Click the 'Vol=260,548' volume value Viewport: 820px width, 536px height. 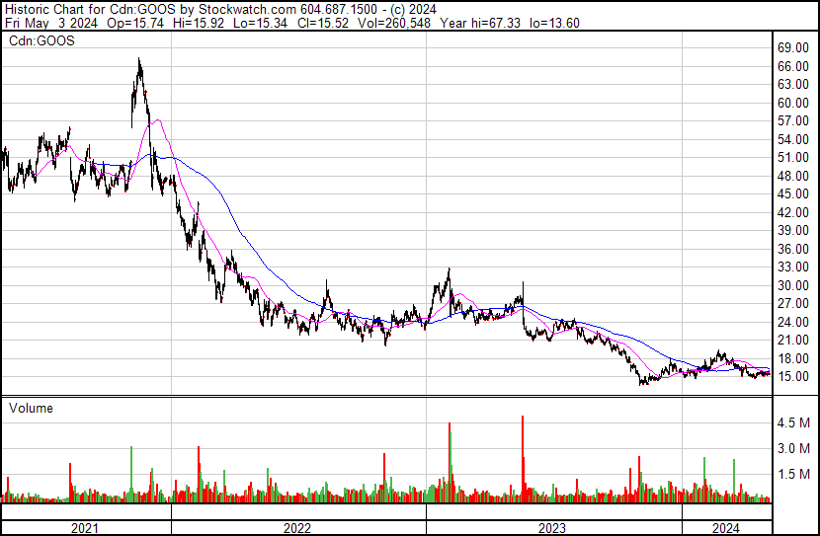(394, 23)
